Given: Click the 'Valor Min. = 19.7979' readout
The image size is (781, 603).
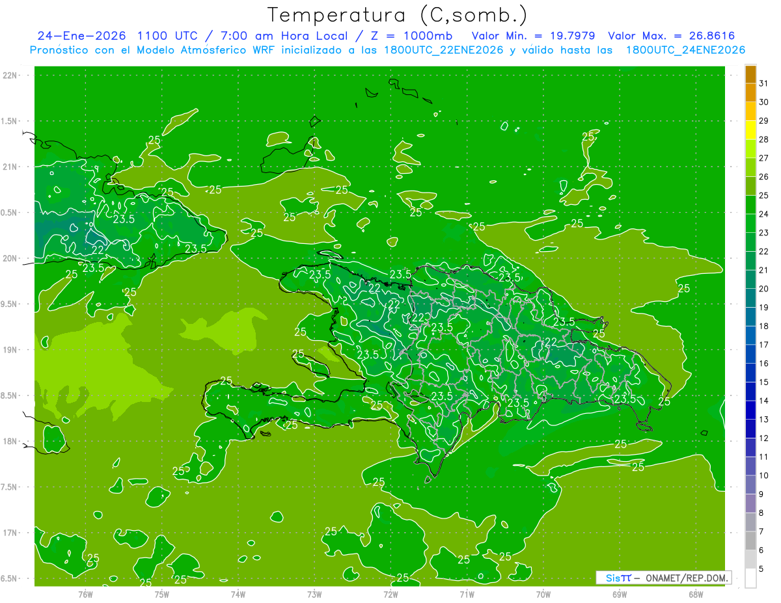Looking at the screenshot, I should [534, 36].
